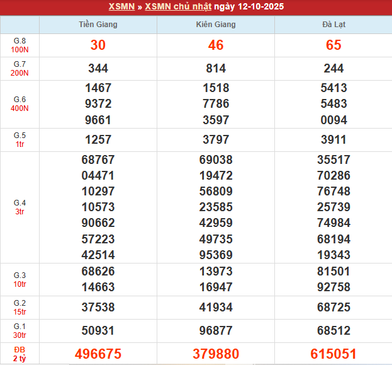The width and height of the screenshot is (392, 365).
Task: Click the G.7 200N prize label
Action: [x=20, y=69]
